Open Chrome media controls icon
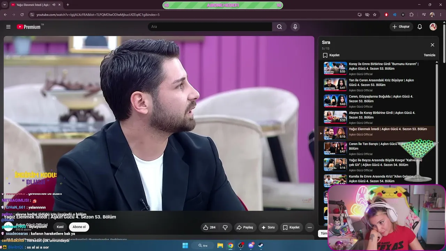446x251 pixels. pyautogui.click(x=424, y=15)
